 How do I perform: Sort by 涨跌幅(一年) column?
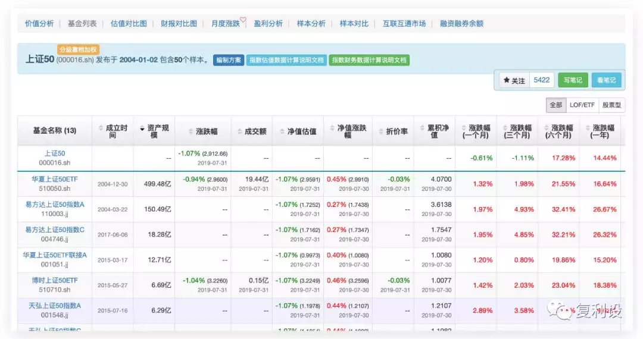pos(600,131)
